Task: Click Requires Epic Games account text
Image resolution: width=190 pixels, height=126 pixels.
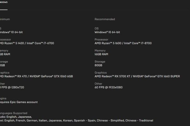Action: click(x=19, y=102)
